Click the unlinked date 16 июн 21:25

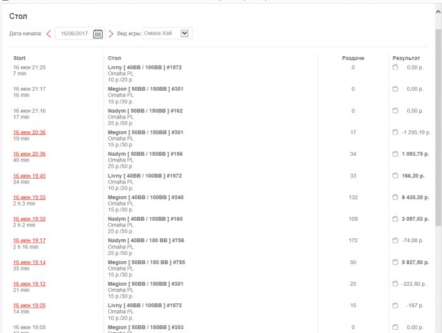(29, 67)
